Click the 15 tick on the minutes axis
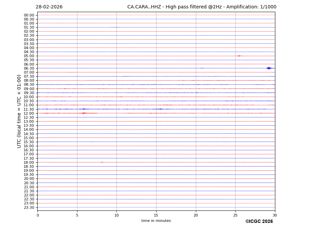Image resolution: width=312 pixels, height=234 pixels. (x=156, y=215)
